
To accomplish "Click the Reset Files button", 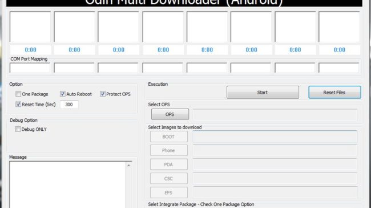I will pyautogui.click(x=334, y=93).
